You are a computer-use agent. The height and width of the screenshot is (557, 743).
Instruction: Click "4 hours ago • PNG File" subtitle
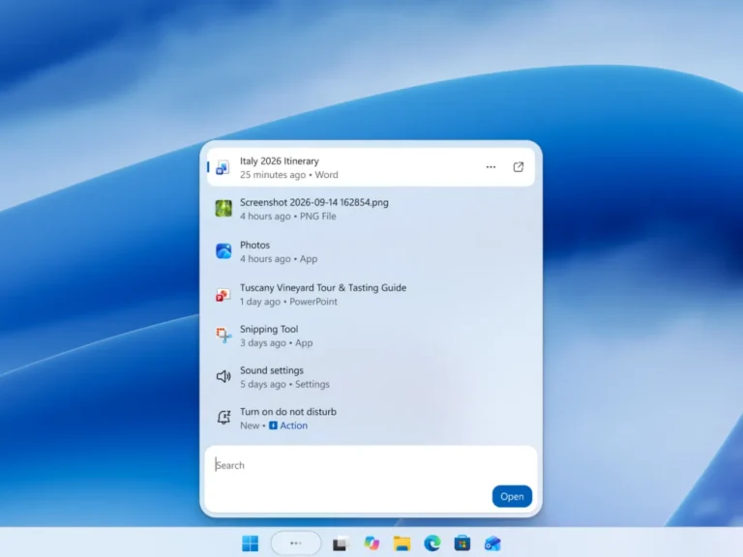pyautogui.click(x=287, y=216)
